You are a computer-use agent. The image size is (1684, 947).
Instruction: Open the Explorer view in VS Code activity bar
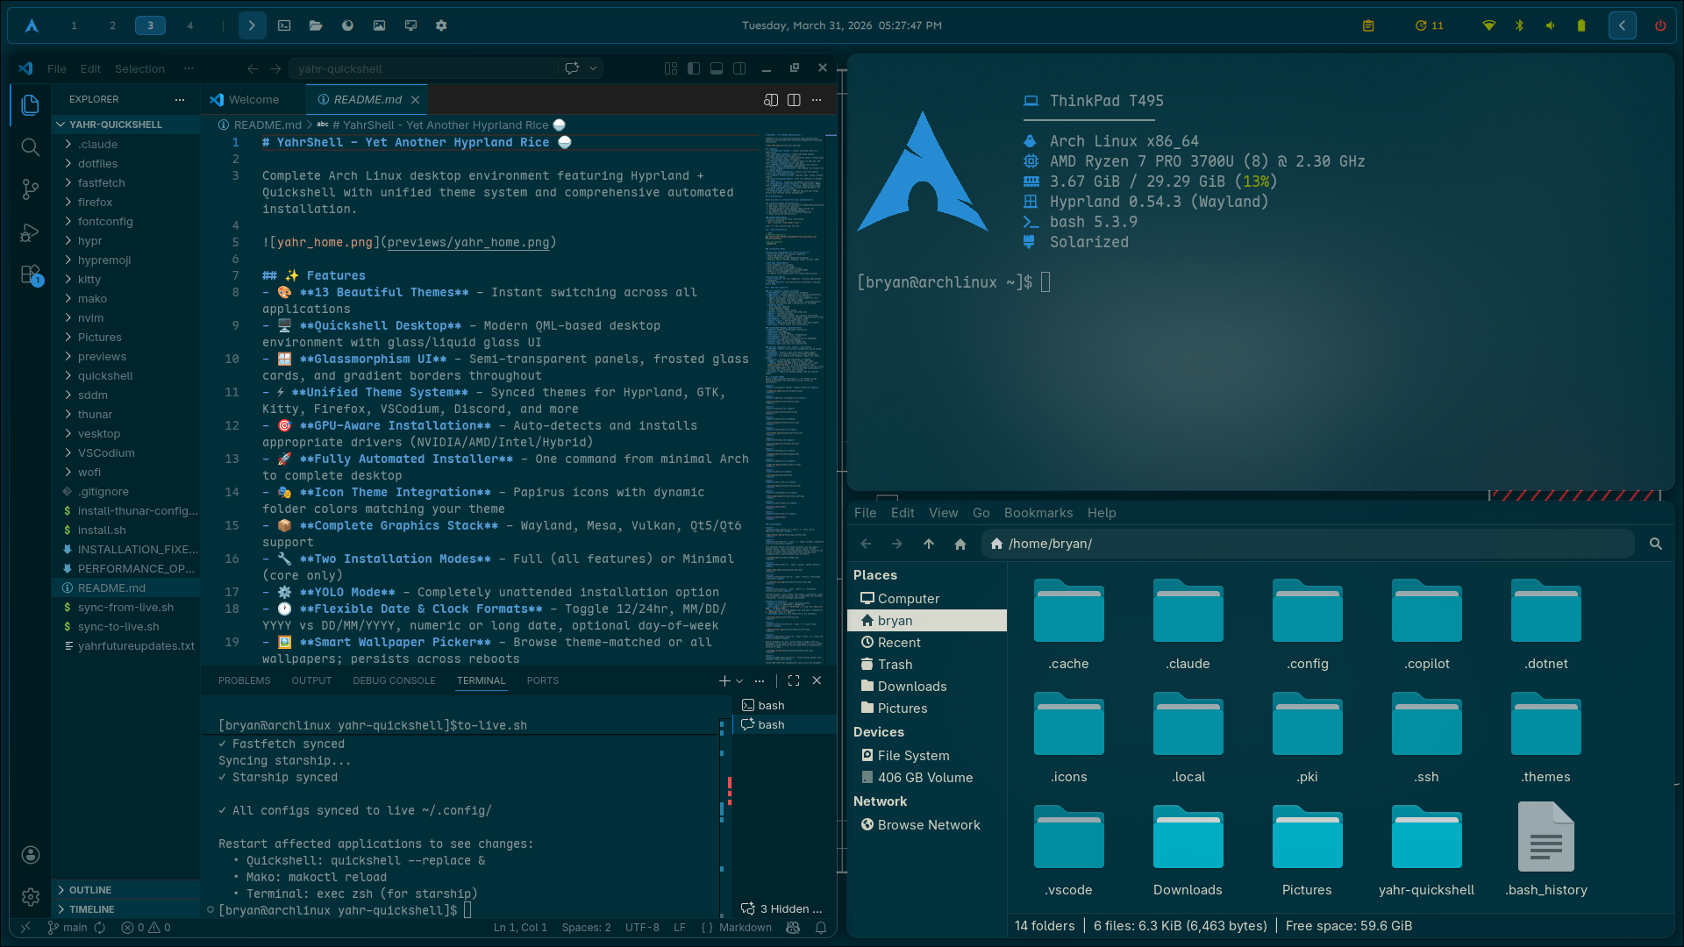[30, 105]
